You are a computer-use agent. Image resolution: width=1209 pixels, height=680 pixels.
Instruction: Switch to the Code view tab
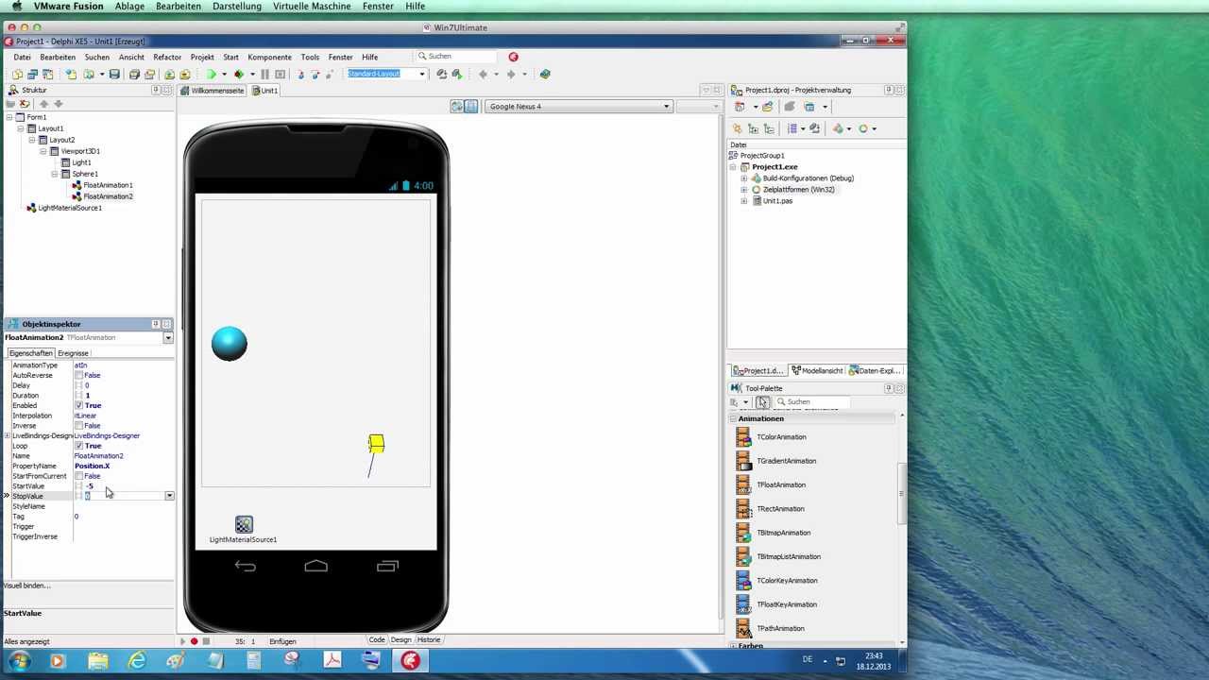coord(377,640)
